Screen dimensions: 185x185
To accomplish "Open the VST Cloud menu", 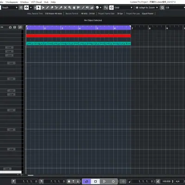I will pyautogui.click(x=36, y=2).
